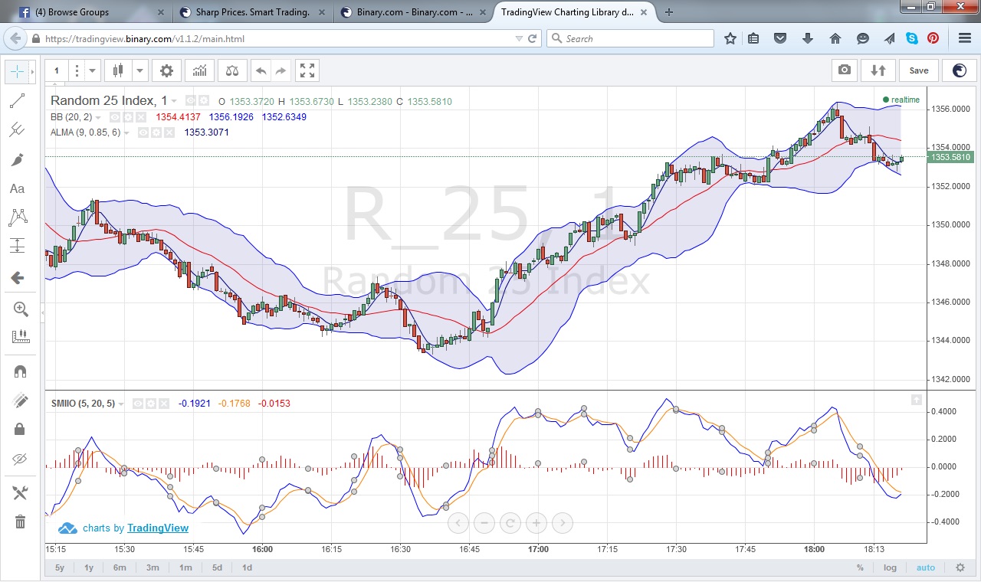
Task: Open scale settings gear at bottom right
Action: [x=960, y=568]
